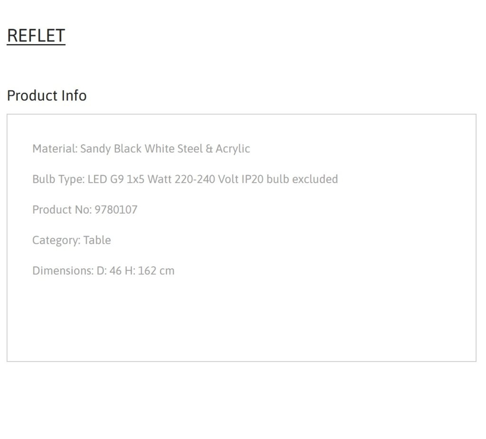The image size is (486, 439).
Task: Click the 'Dimensions:' label
Action: [x=63, y=271]
